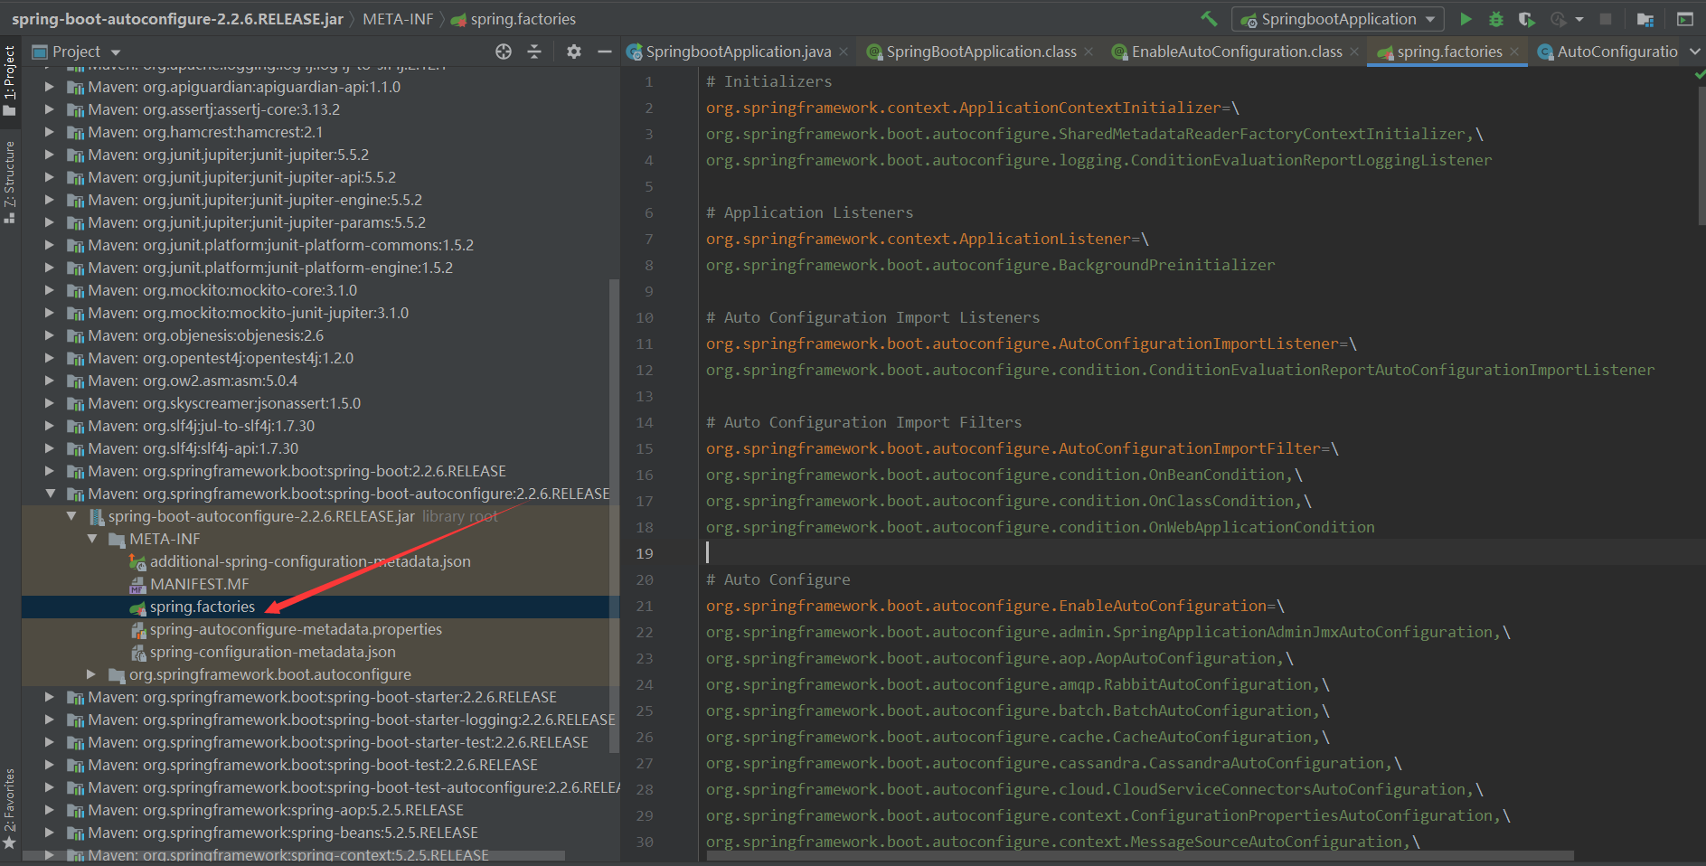
Task: Click EnableAutoConfiguration key on line 21
Action: [985, 606]
